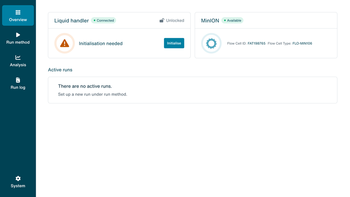Open System settings in sidebar
The image size is (350, 197).
click(x=18, y=182)
